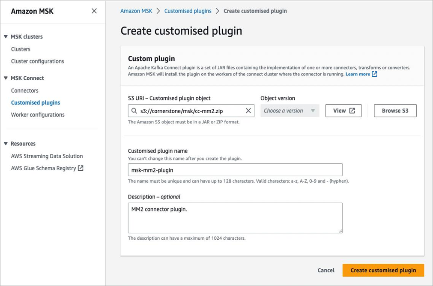Open Clusters in the sidebar

click(x=21, y=49)
